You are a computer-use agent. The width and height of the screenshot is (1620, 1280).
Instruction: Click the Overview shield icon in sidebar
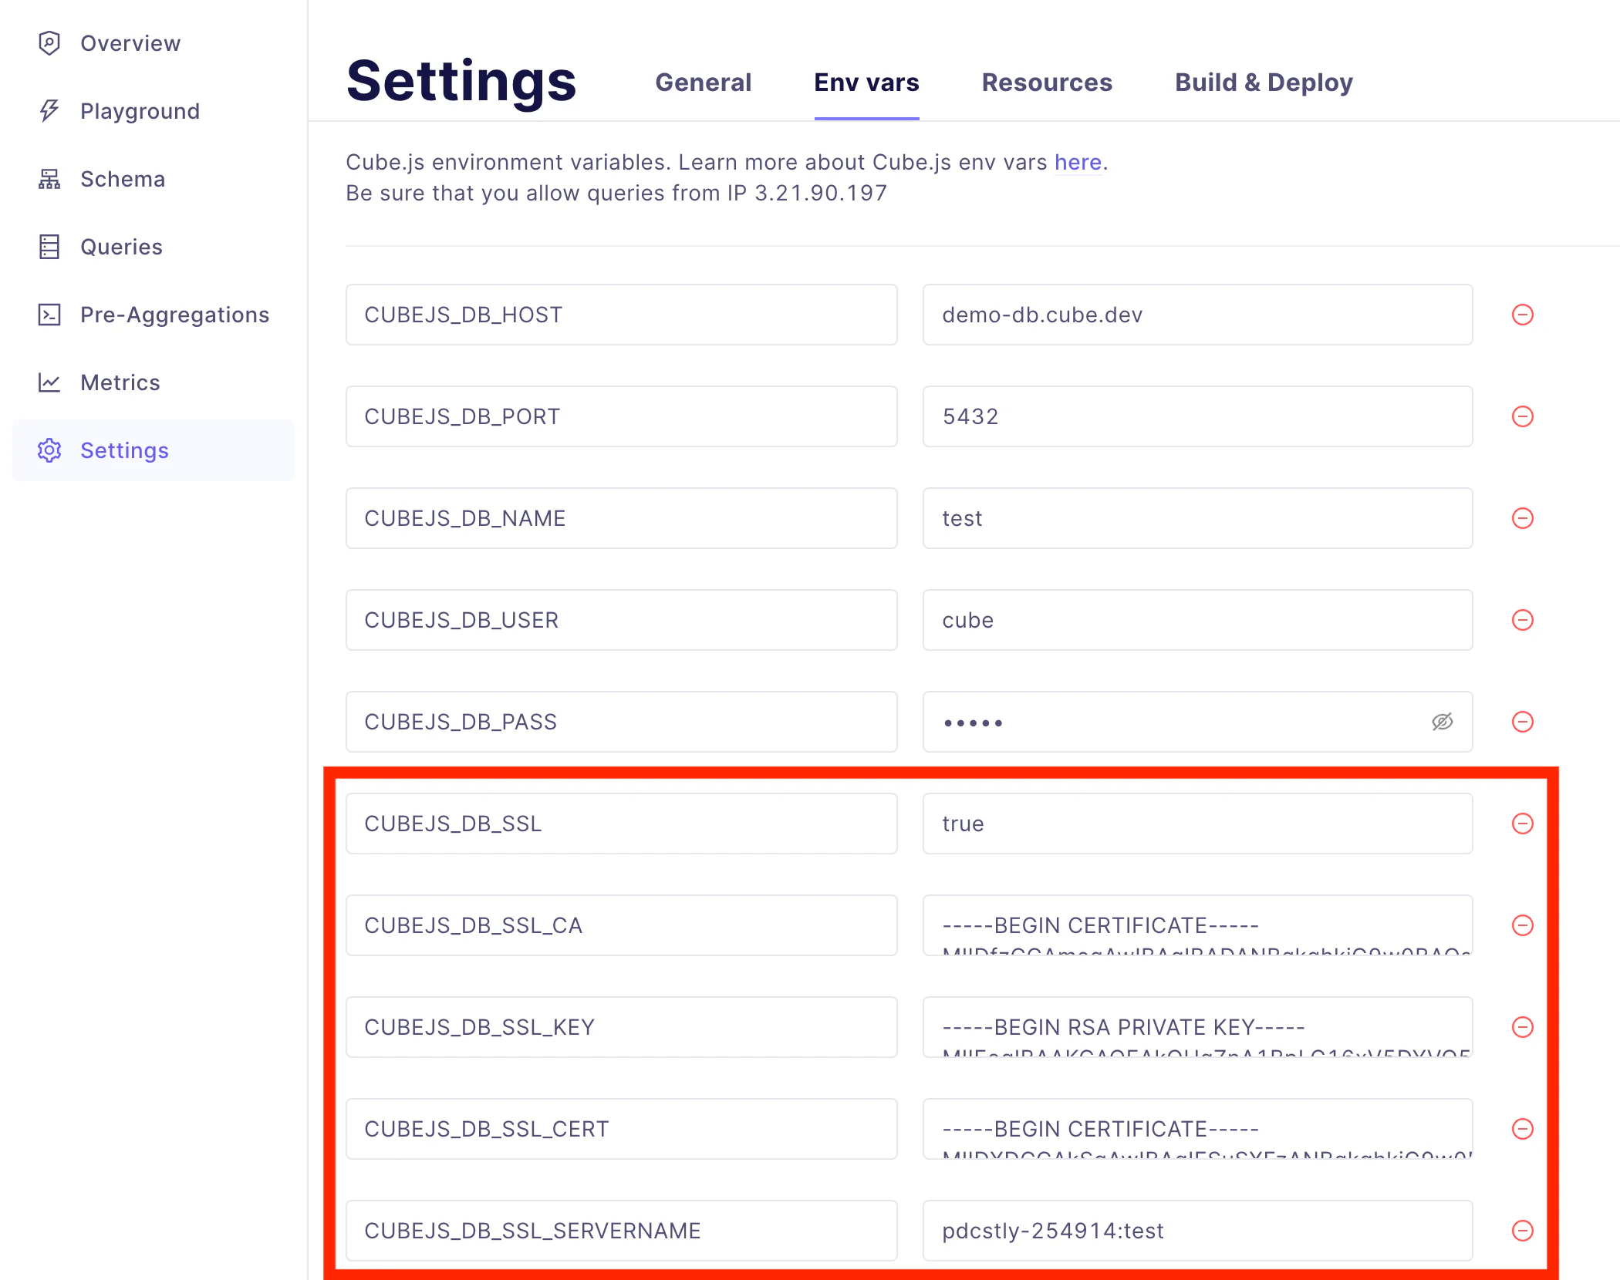click(x=49, y=43)
